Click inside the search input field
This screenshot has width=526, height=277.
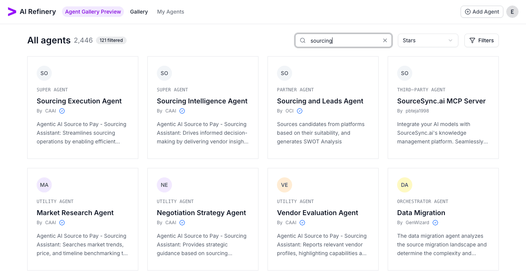coord(340,40)
